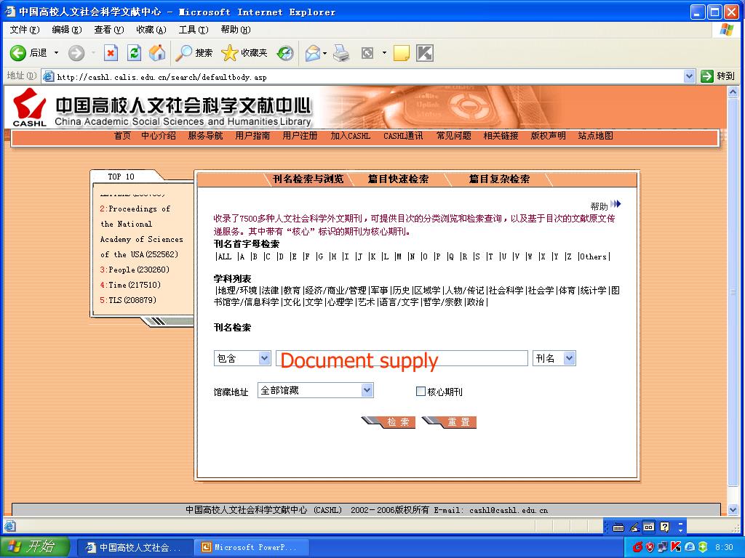Click tray red antivirus icon
The height and width of the screenshot is (558, 745).
pyautogui.click(x=637, y=547)
